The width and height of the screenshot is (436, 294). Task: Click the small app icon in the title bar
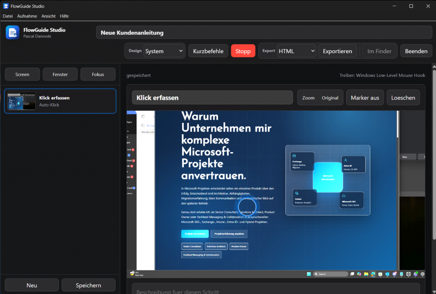(6, 6)
